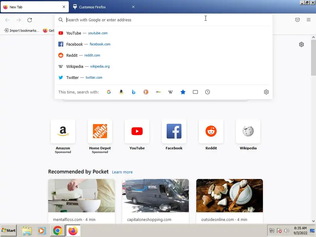Select Wikipedia suggestion in address dropdown
This screenshot has width=316, height=237.
point(164,66)
